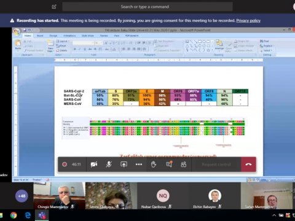Click the Office button in shared PowerPoint
The image size is (295, 221).
(17, 32)
